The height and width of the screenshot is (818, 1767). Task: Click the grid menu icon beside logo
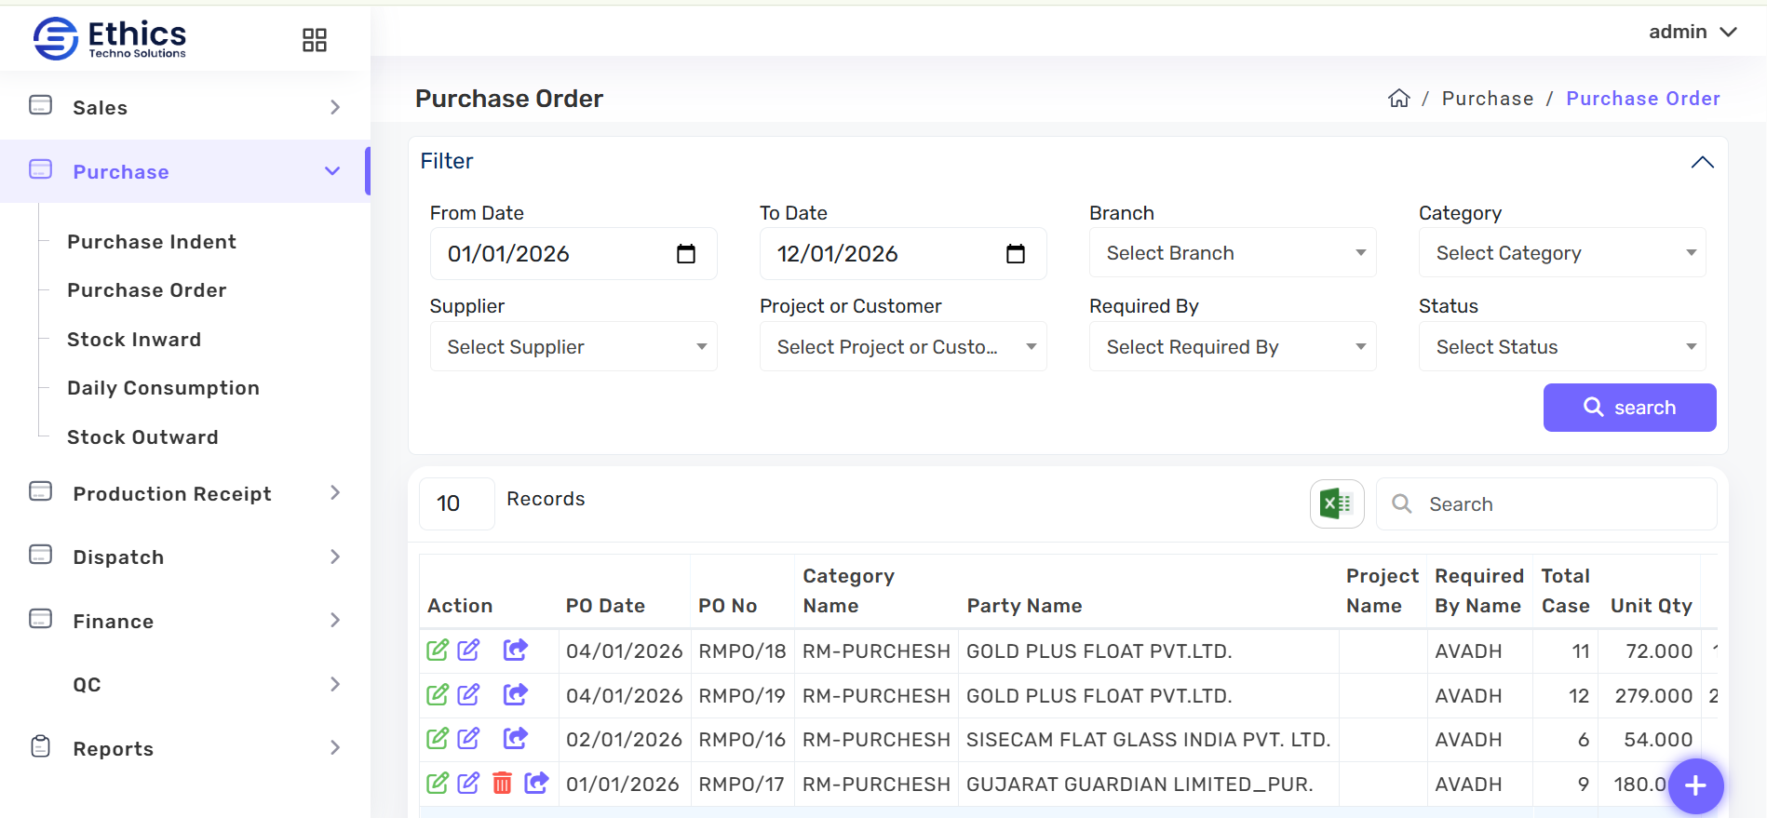pyautogui.click(x=315, y=40)
